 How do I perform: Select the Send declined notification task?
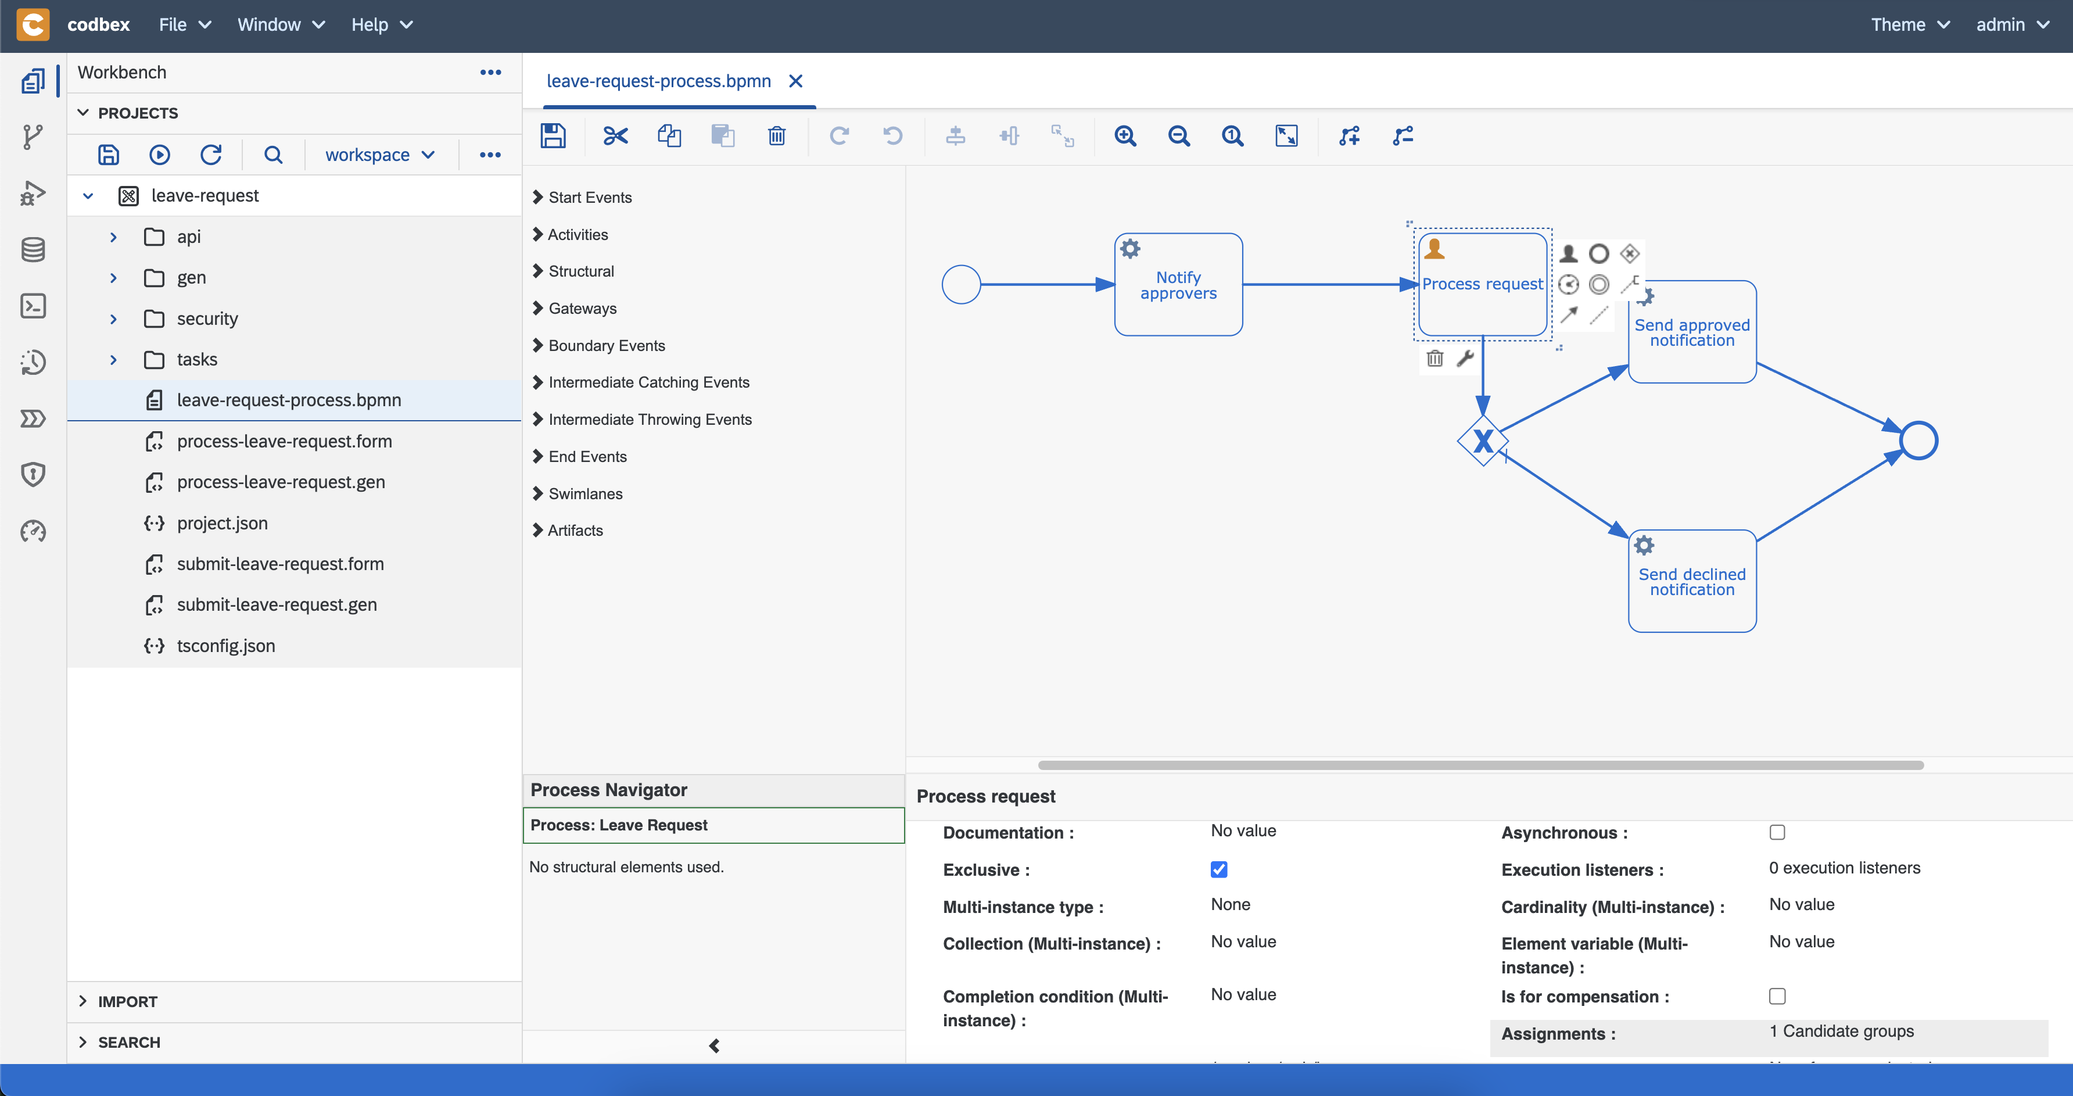[x=1691, y=581]
